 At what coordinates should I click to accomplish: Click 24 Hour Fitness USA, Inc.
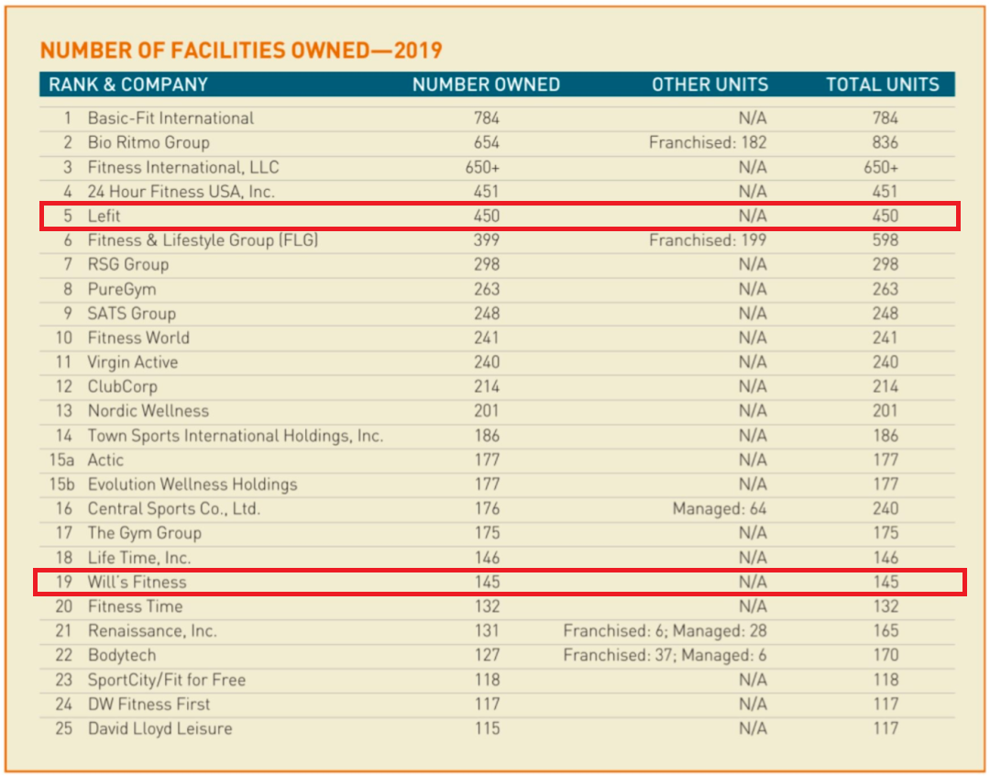[x=181, y=192]
